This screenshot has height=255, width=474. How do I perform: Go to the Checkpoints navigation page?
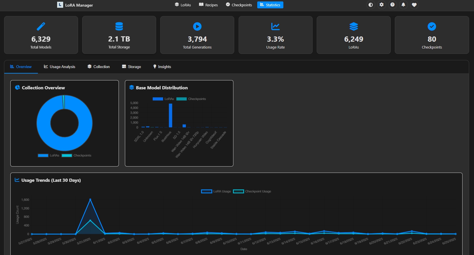tap(239, 5)
